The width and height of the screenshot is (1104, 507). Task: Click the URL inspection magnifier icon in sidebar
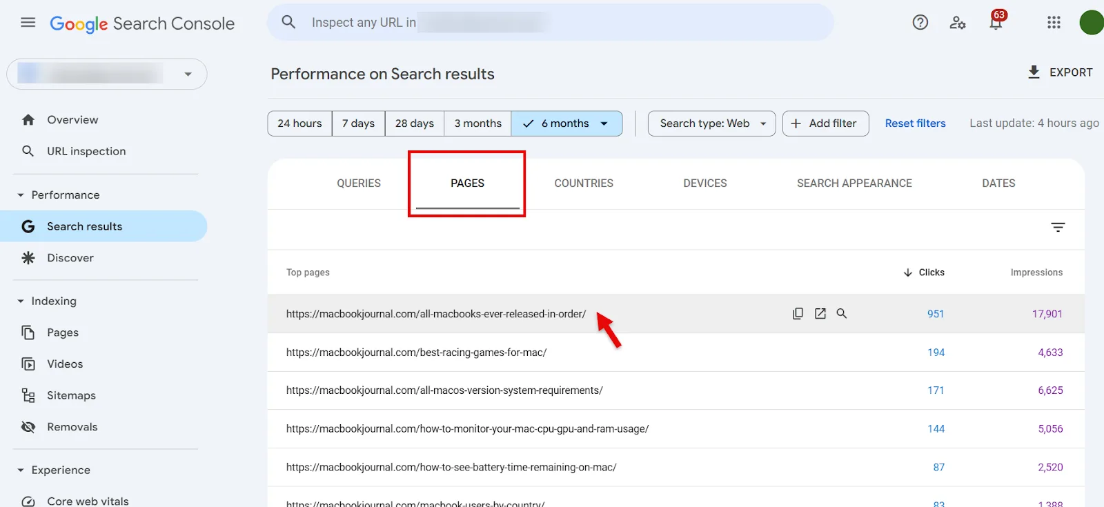(28, 151)
